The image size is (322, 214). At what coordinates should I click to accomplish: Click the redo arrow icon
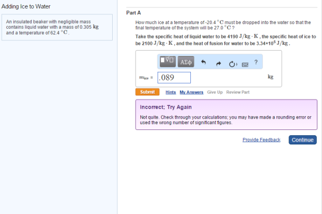(218, 64)
